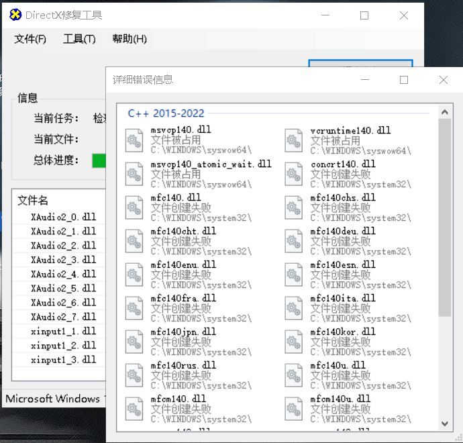Click the DirectX repair tool title icon
The width and height of the screenshot is (463, 443).
coord(15,15)
